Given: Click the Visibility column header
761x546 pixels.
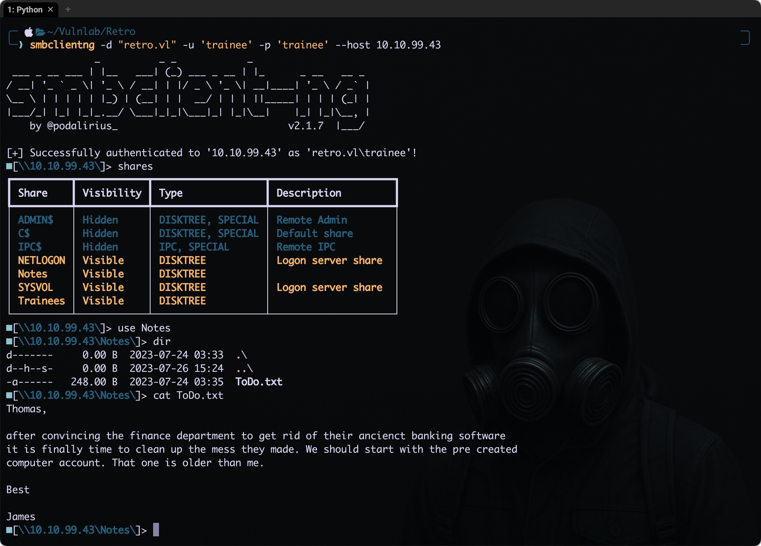Looking at the screenshot, I should 112,193.
